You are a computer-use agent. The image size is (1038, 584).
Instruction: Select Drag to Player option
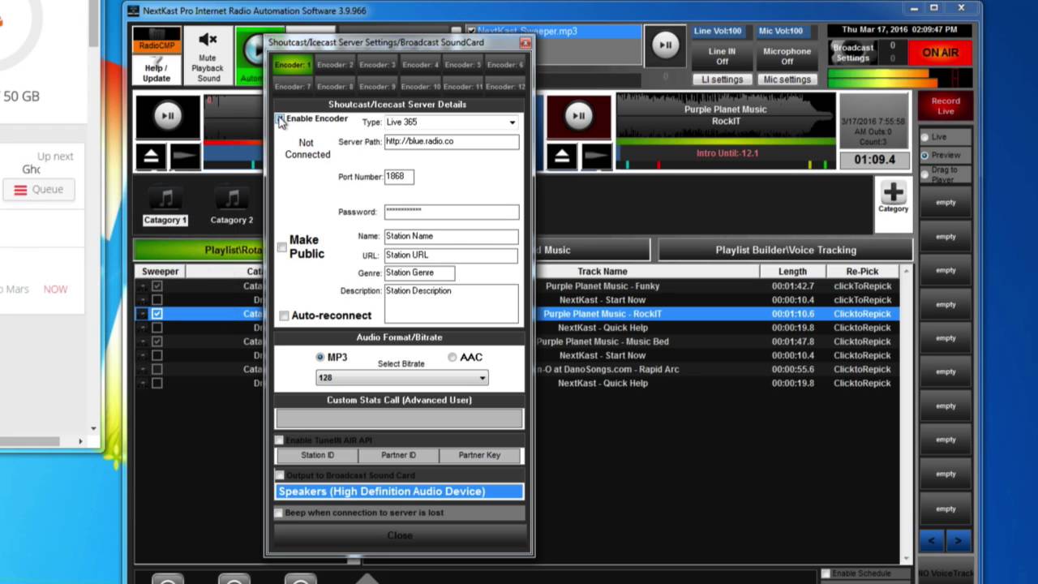click(924, 174)
